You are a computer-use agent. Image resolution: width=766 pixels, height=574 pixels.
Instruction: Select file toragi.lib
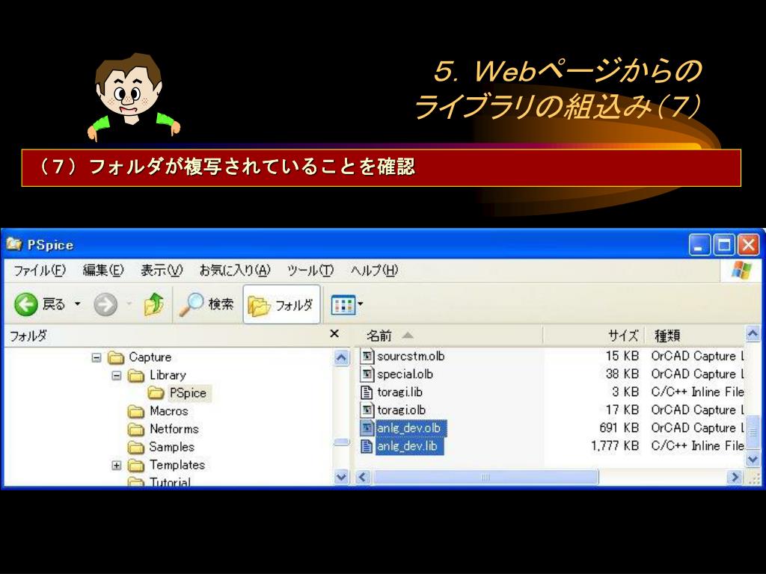point(399,392)
